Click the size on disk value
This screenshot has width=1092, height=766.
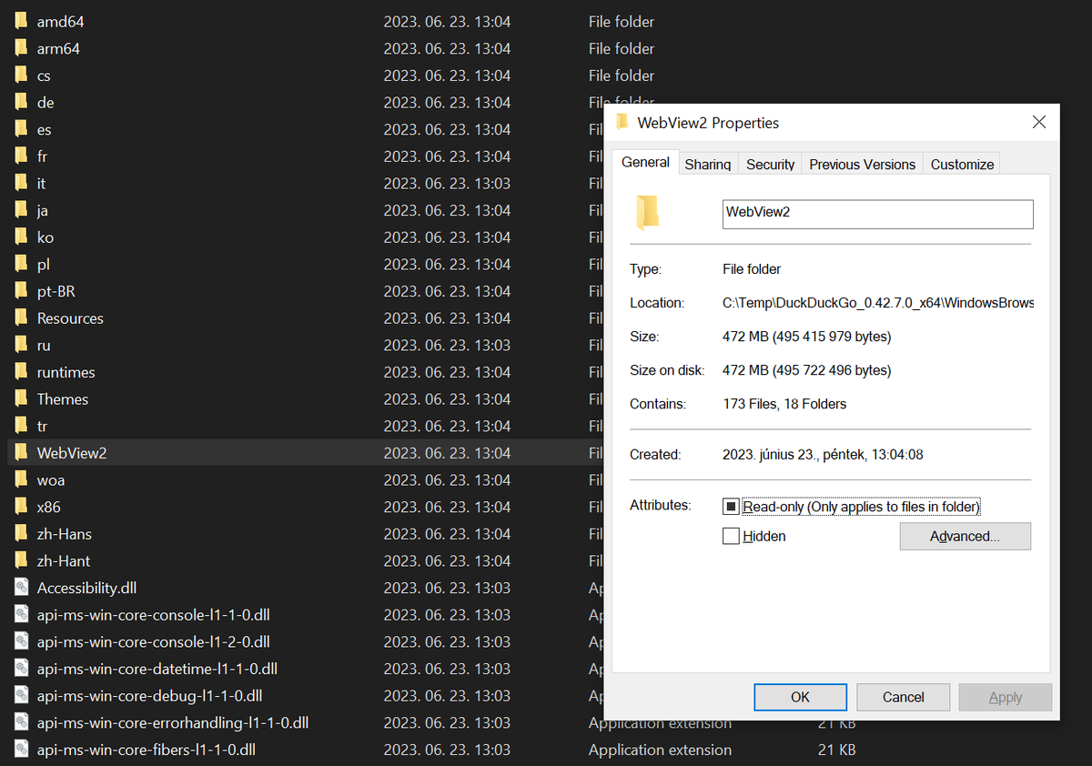point(807,370)
